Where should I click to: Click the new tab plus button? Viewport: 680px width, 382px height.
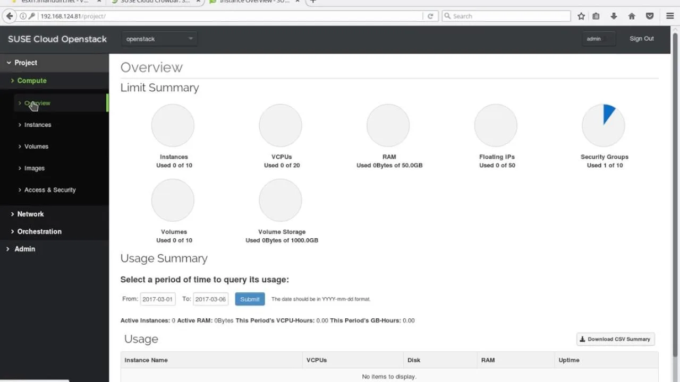tap(313, 2)
